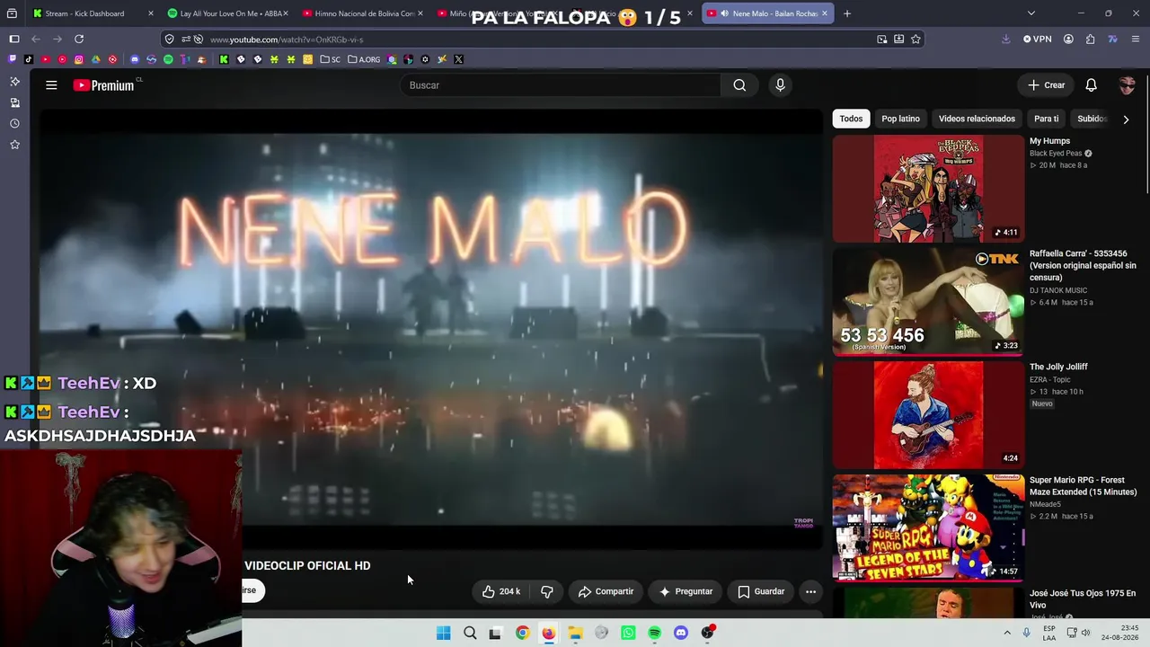1150x647 pixels.
Task: Click the Preguntar button
Action: click(x=686, y=591)
